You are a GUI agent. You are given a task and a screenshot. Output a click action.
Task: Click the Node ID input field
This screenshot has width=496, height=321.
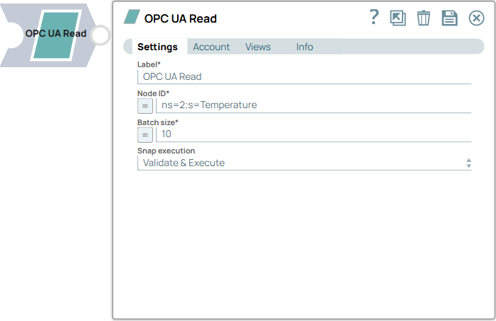click(x=312, y=105)
